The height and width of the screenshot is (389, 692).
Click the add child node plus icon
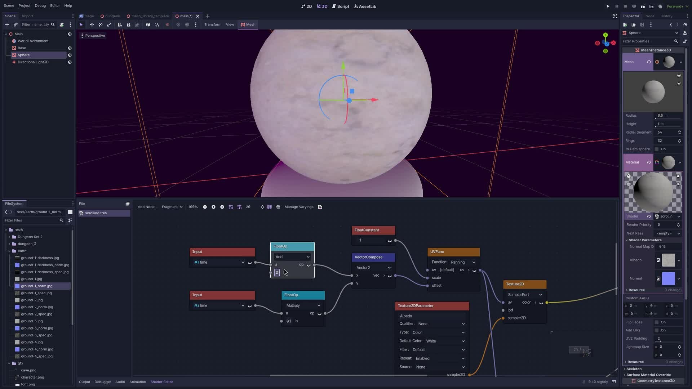[7, 24]
